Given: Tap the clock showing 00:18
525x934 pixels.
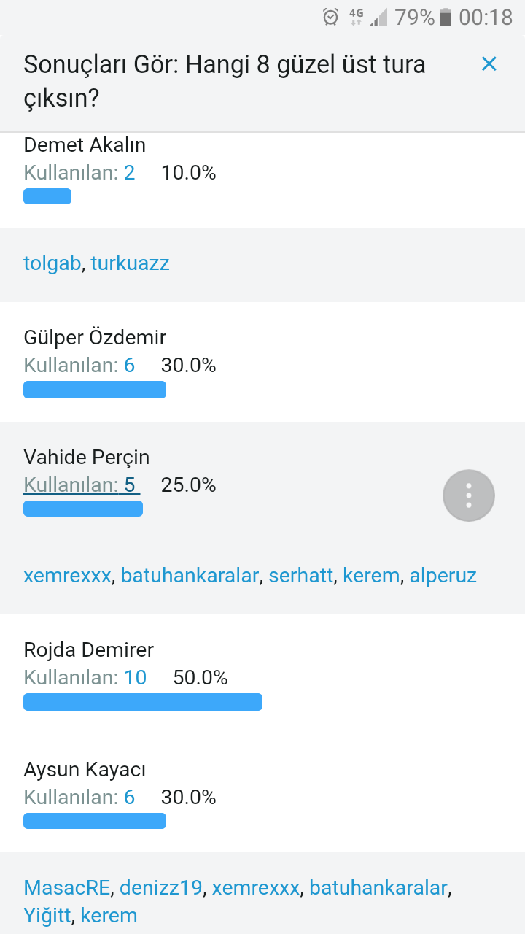Looking at the screenshot, I should pos(486,17).
